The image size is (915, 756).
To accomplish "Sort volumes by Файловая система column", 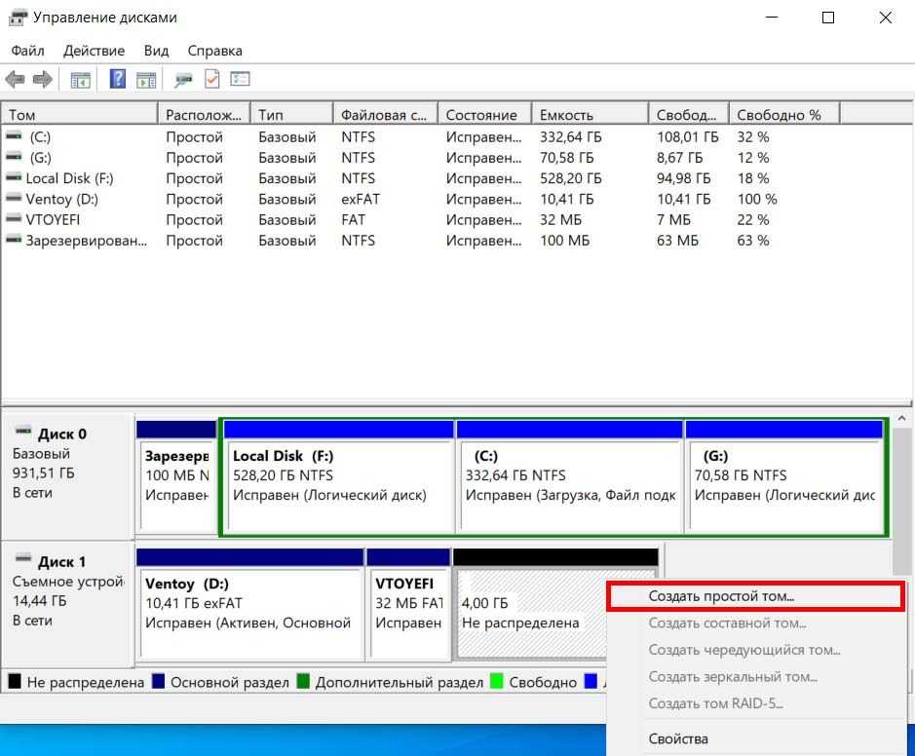I will point(384,115).
